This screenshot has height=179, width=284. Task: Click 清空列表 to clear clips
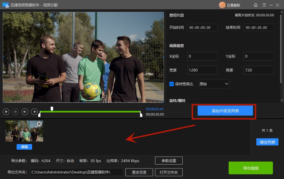(267, 142)
